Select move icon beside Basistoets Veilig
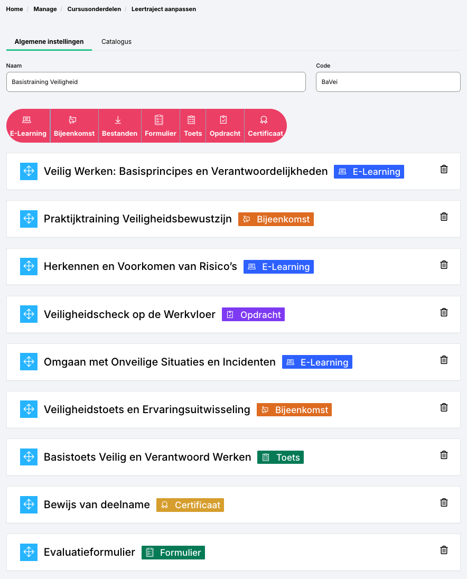Image resolution: width=467 pixels, height=579 pixels. [29, 457]
